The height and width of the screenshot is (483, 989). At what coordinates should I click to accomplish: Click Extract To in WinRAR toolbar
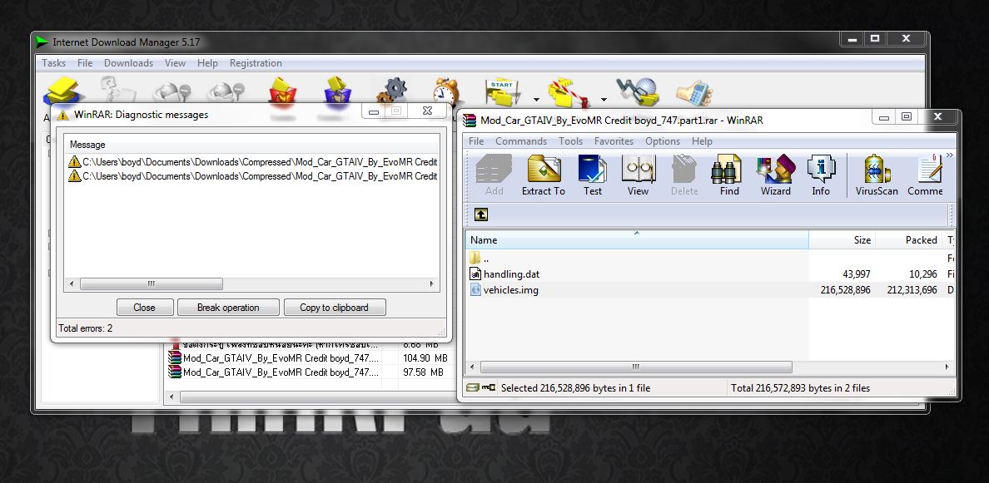click(x=543, y=175)
